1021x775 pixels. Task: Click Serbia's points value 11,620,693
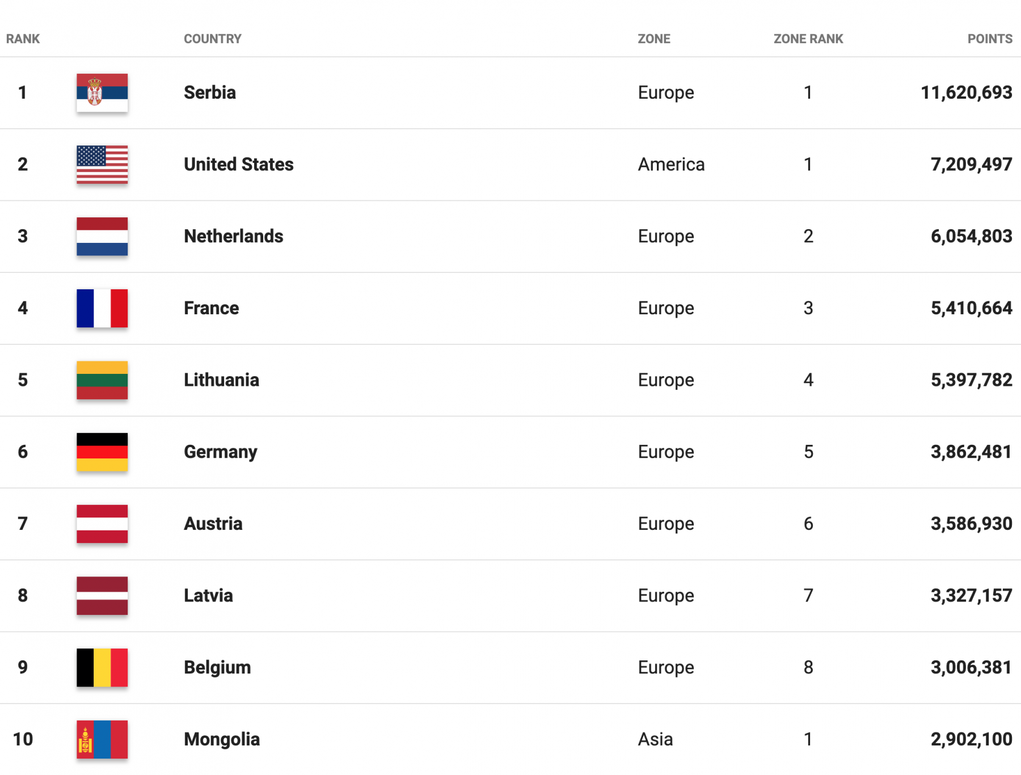pyautogui.click(x=967, y=92)
